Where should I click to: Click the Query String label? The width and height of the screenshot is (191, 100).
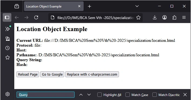(x=29, y=60)
